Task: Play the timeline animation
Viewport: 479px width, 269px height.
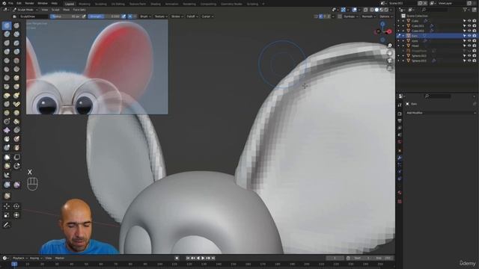Action: (203, 259)
